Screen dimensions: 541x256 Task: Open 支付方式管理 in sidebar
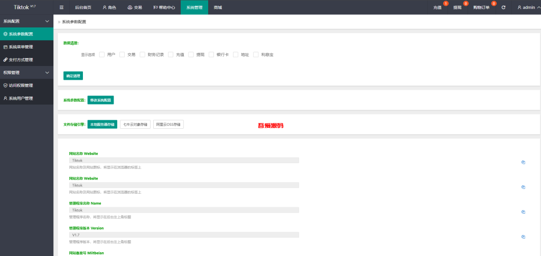point(26,60)
